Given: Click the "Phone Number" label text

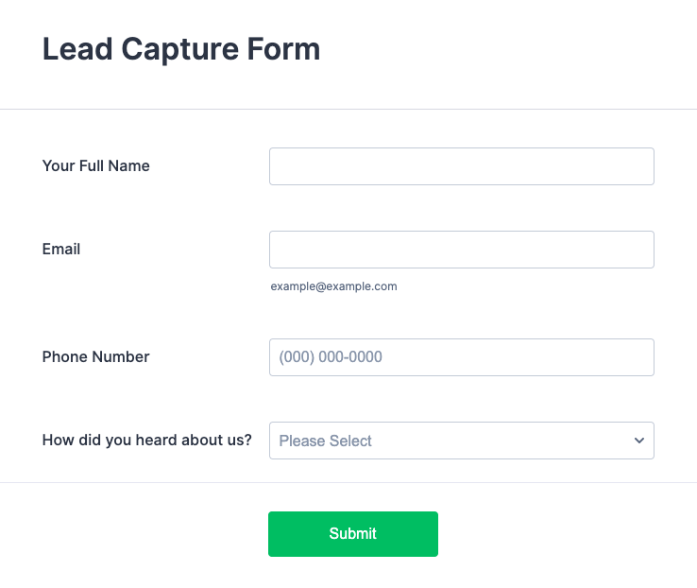Looking at the screenshot, I should (96, 357).
